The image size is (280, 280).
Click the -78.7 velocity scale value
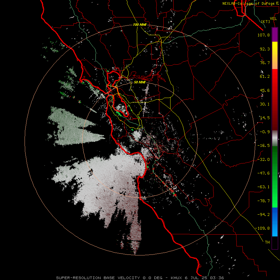264,201
